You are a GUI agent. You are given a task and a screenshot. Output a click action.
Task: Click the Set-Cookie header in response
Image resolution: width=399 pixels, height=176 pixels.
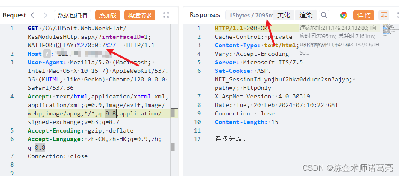click(x=234, y=71)
